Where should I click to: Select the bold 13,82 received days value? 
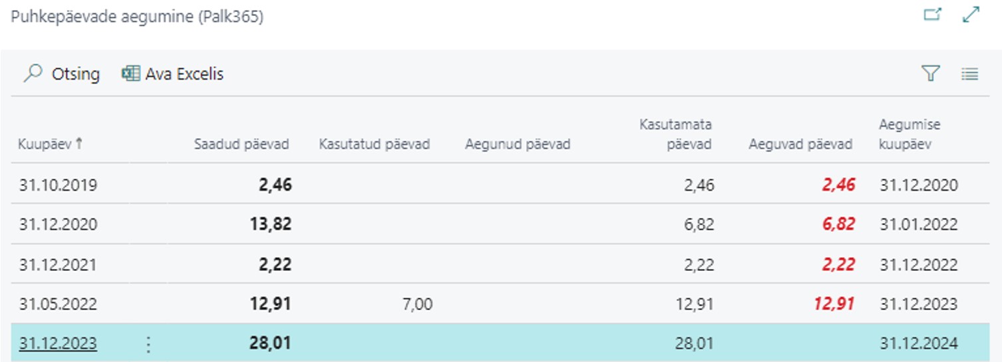(x=271, y=225)
